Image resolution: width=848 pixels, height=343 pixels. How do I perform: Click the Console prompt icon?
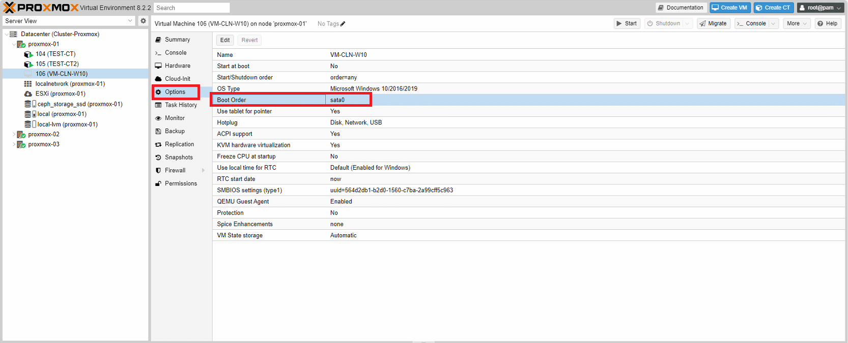[158, 53]
